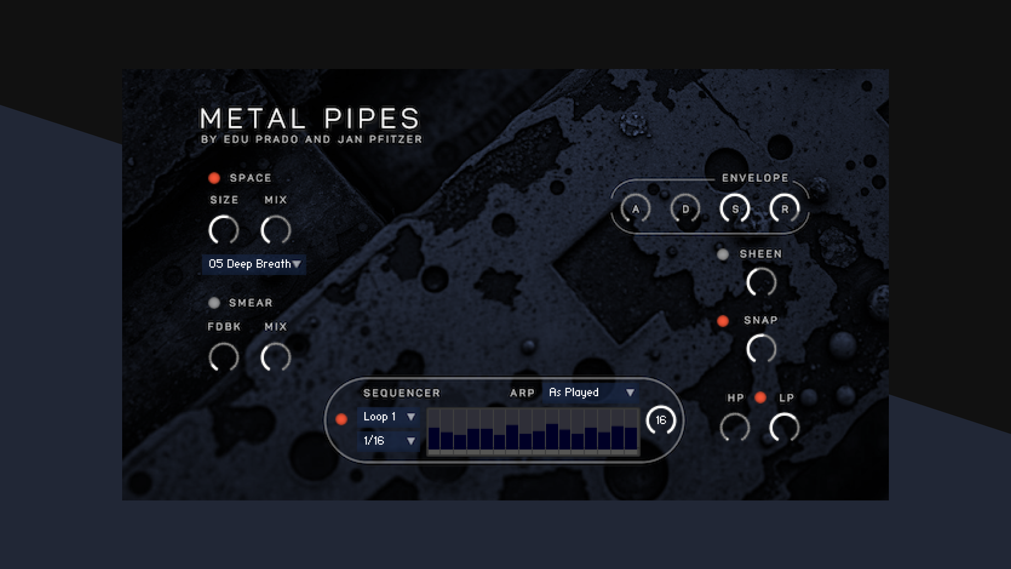The width and height of the screenshot is (1011, 569).
Task: Open the Loop 1 sequencer pattern dropdown
Action: (x=386, y=417)
